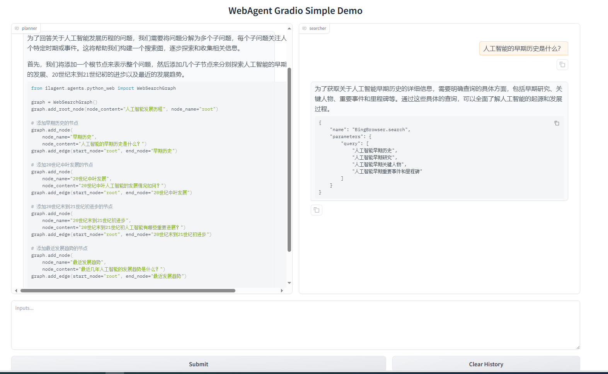Click the "graph = WebSearchGraph()" code line

pos(64,102)
